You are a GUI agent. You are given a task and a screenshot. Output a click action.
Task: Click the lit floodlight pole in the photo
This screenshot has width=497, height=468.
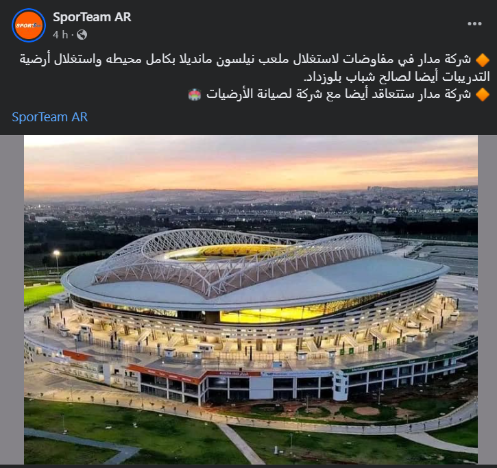(57, 261)
